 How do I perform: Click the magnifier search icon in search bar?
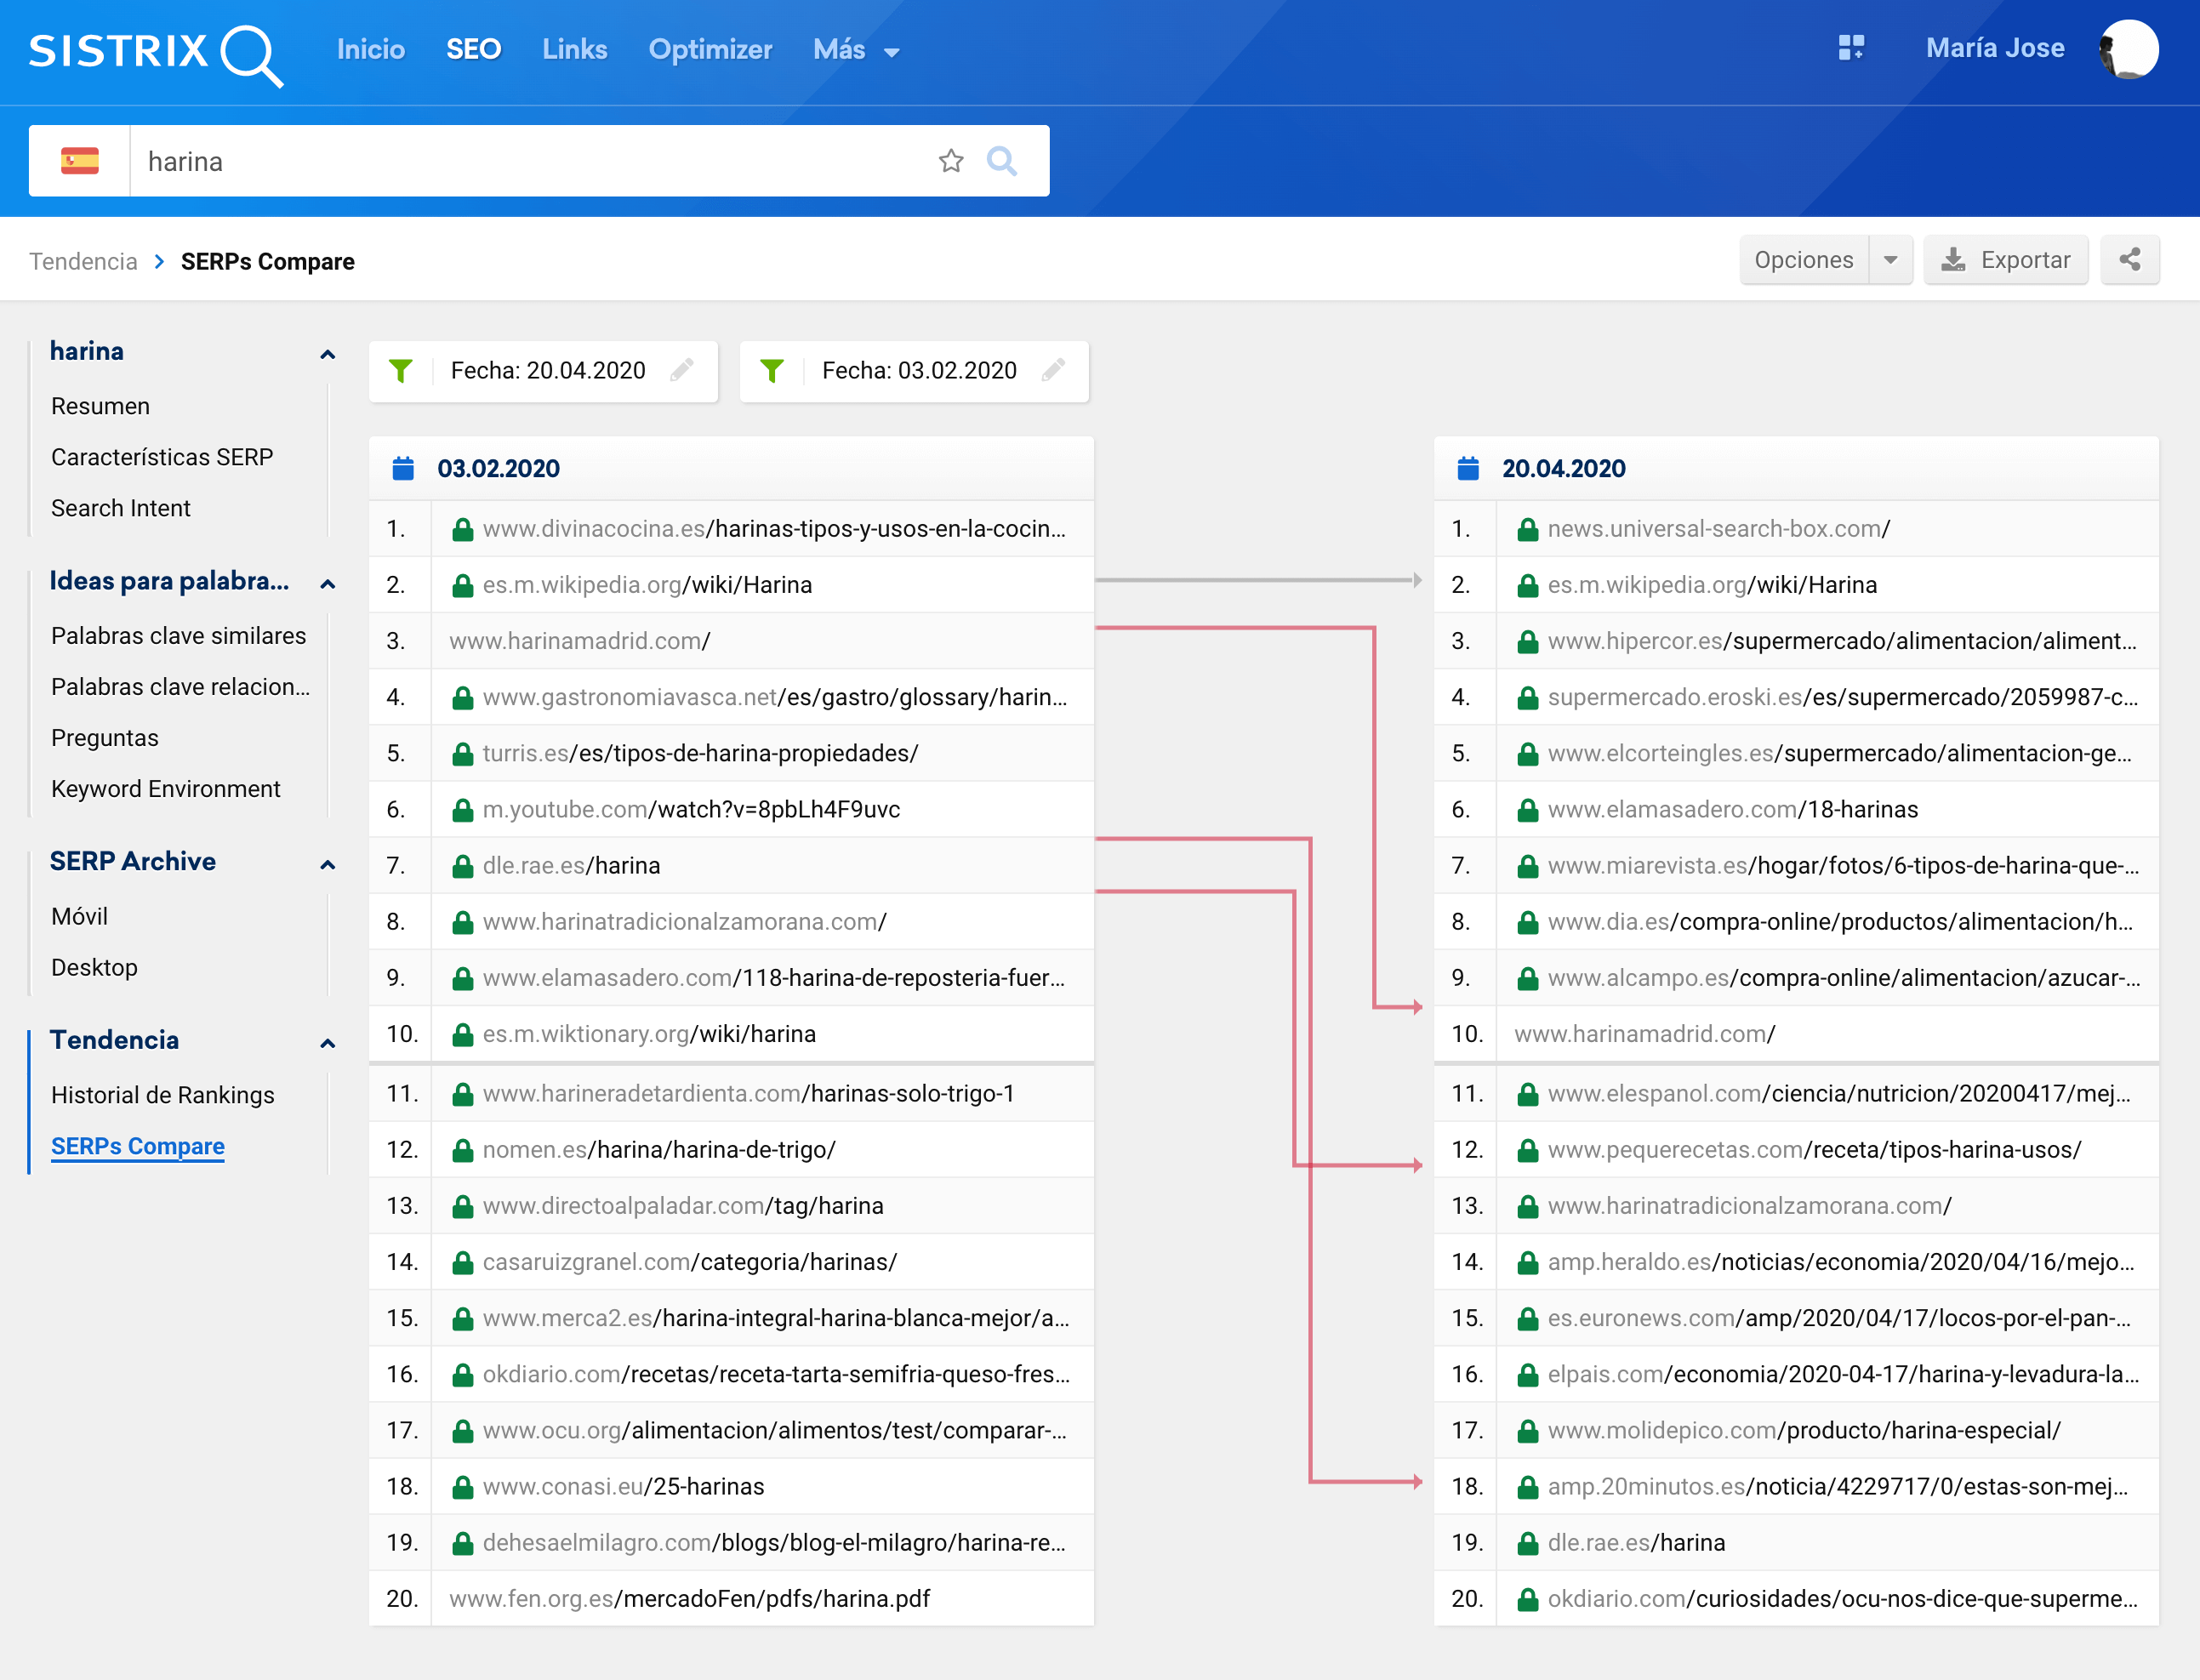(x=1001, y=161)
